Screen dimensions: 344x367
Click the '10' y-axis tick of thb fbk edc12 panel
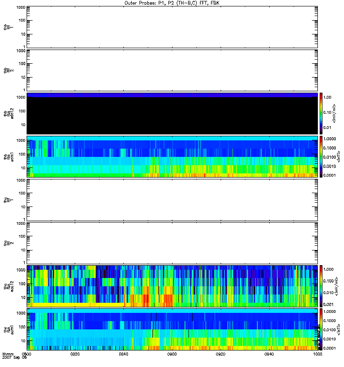click(x=23, y=125)
